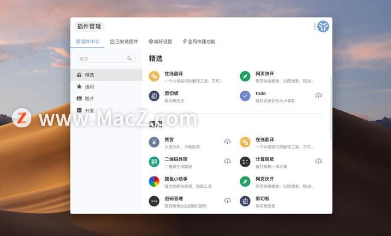Click the 在线翻译 icon in 通用 section
This screenshot has height=236, width=391.
coord(245,142)
